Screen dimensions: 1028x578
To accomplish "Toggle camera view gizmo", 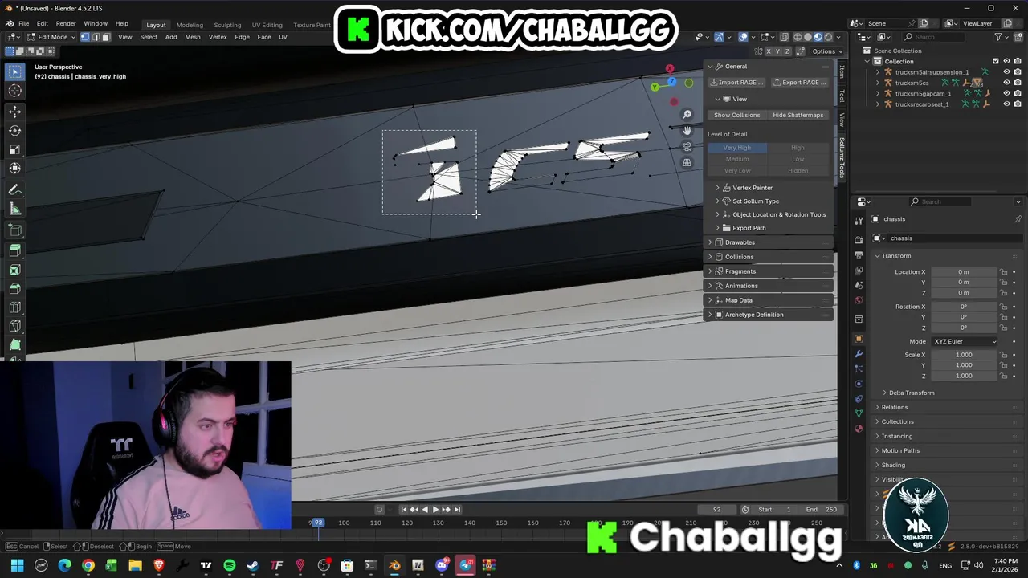I will pos(687,147).
